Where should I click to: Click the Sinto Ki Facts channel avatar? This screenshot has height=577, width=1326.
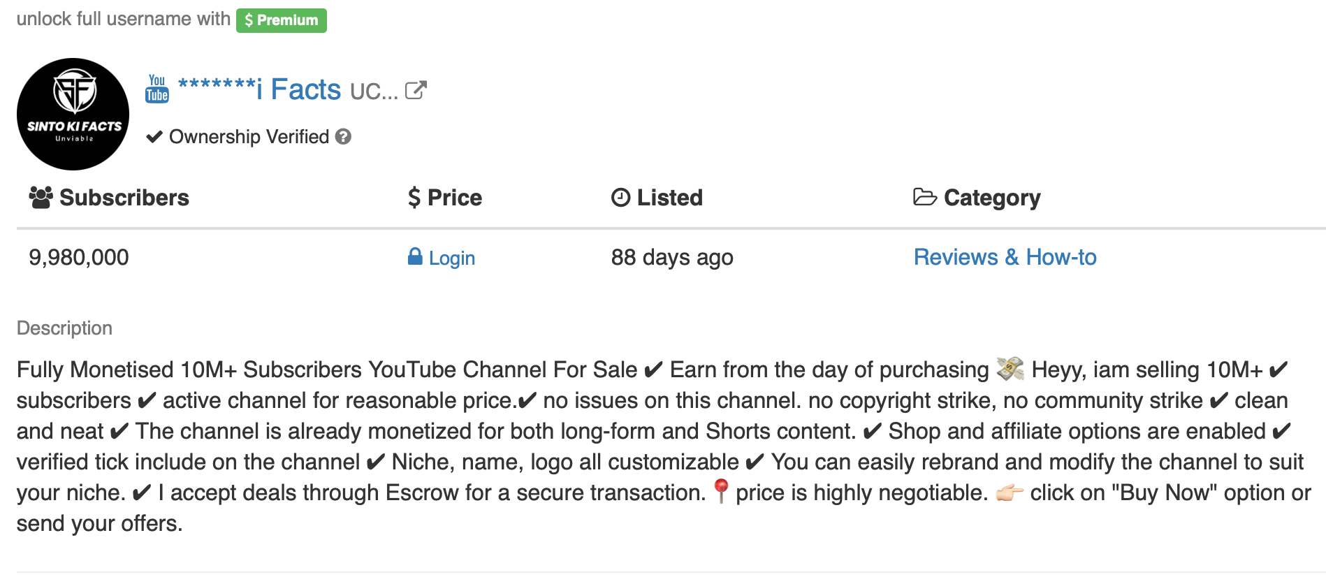(x=73, y=114)
